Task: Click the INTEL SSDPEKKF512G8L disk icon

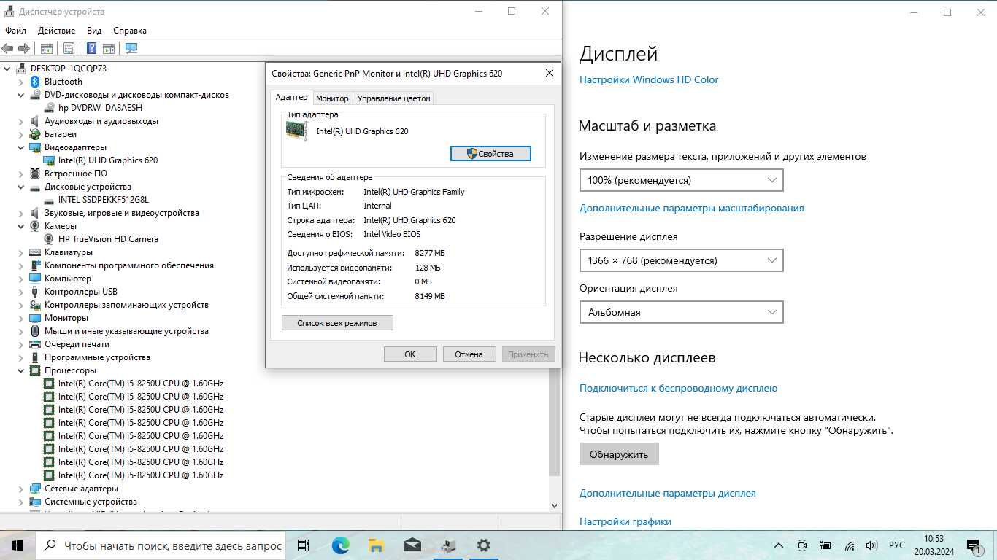Action: tap(49, 200)
